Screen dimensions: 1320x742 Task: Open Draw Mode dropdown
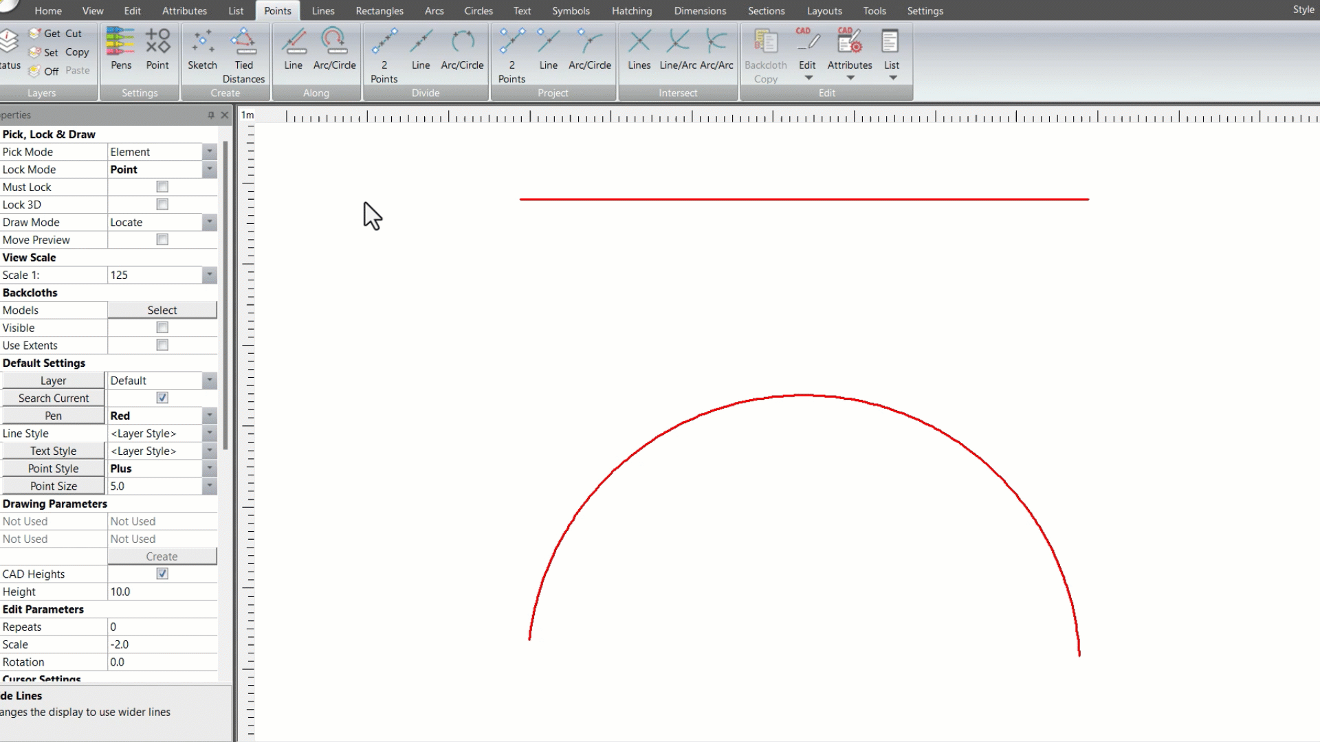(210, 223)
